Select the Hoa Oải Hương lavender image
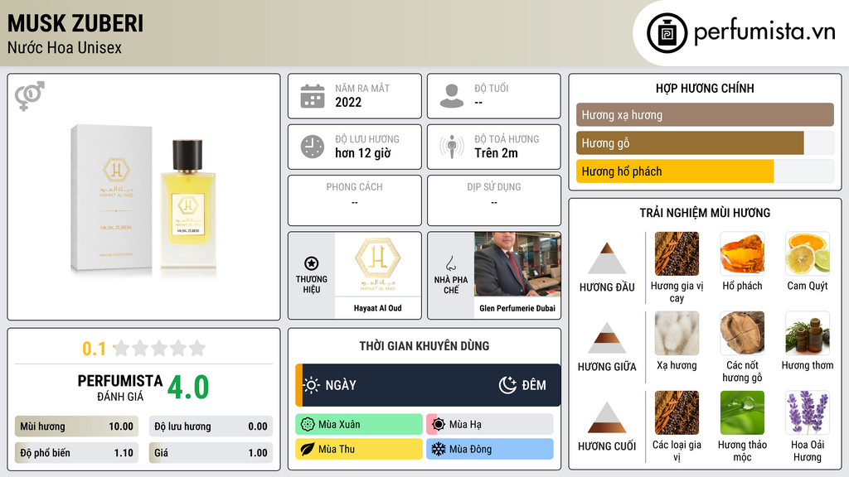 [x=808, y=413]
